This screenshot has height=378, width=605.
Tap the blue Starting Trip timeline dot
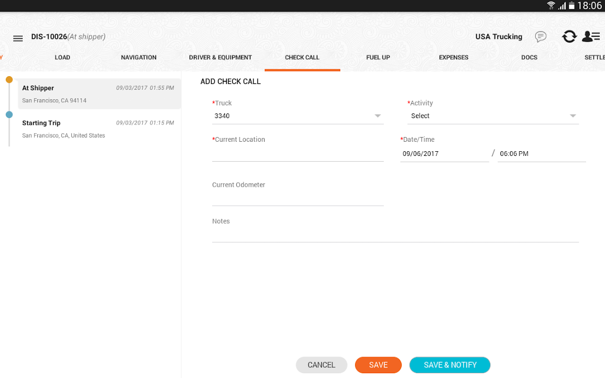pyautogui.click(x=9, y=114)
